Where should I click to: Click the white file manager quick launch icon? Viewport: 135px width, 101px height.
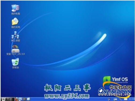coord(29,99)
